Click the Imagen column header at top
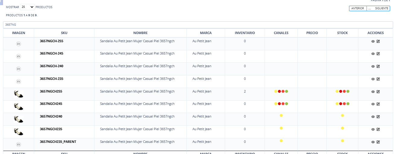Viewport: 394px width, 154px height. 18,33
